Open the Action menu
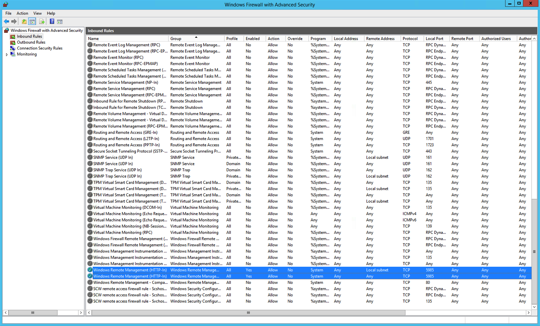The image size is (540, 326). coord(22,13)
